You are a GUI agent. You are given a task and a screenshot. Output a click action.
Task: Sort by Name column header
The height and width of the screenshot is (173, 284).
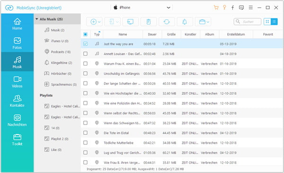point(123,34)
